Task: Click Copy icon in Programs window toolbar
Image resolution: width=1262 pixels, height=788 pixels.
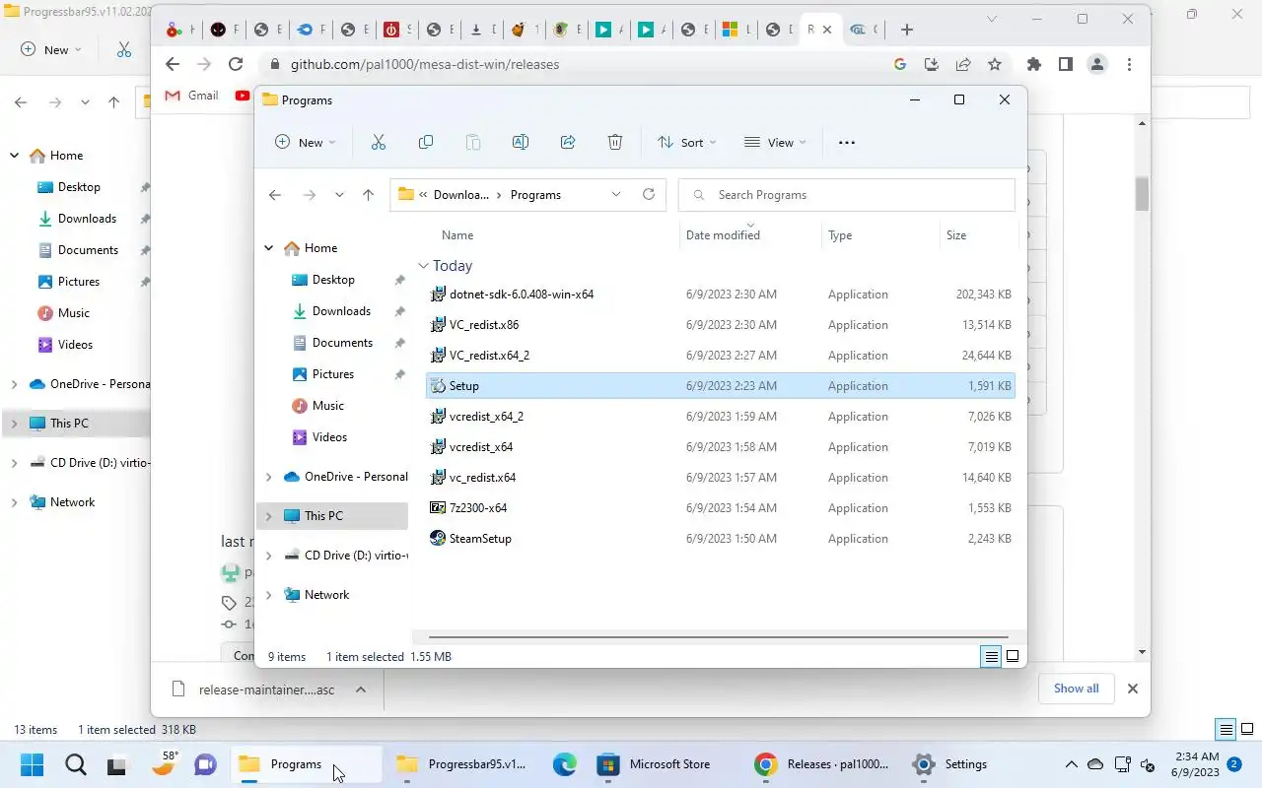Action: [x=426, y=143]
